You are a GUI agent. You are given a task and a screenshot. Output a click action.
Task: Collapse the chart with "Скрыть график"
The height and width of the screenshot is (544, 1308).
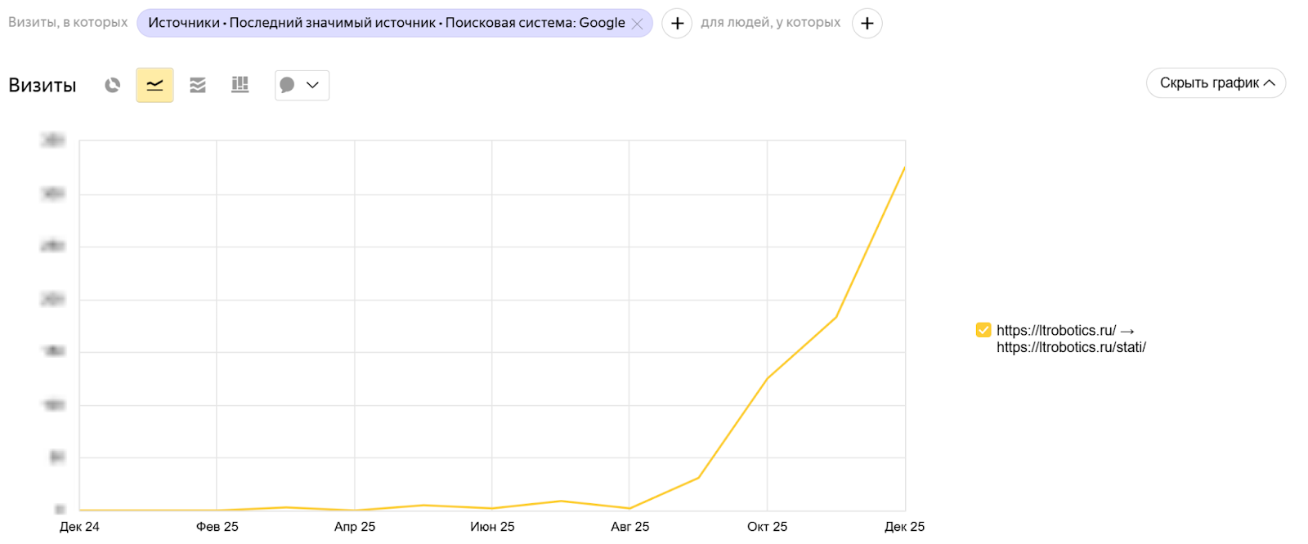coord(1216,82)
